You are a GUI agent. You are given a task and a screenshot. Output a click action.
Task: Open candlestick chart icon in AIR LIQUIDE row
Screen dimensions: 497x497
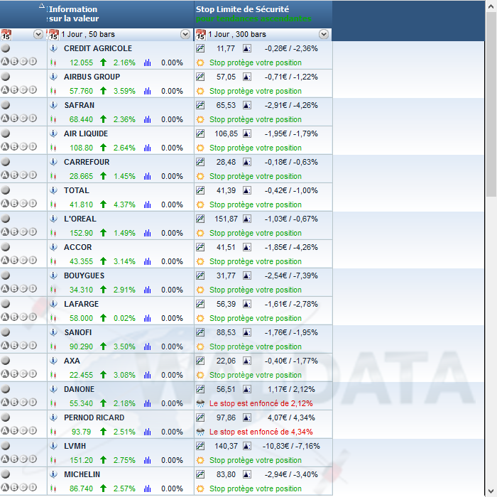pos(53,148)
